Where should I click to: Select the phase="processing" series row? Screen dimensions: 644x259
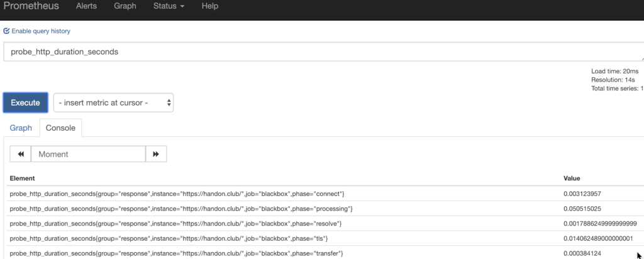324,209
